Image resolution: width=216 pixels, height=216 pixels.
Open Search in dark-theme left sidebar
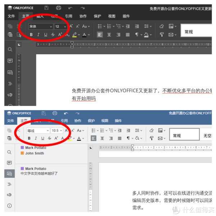[10, 49]
